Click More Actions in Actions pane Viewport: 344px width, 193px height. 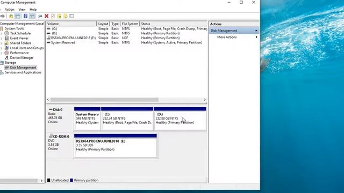pyautogui.click(x=227, y=37)
